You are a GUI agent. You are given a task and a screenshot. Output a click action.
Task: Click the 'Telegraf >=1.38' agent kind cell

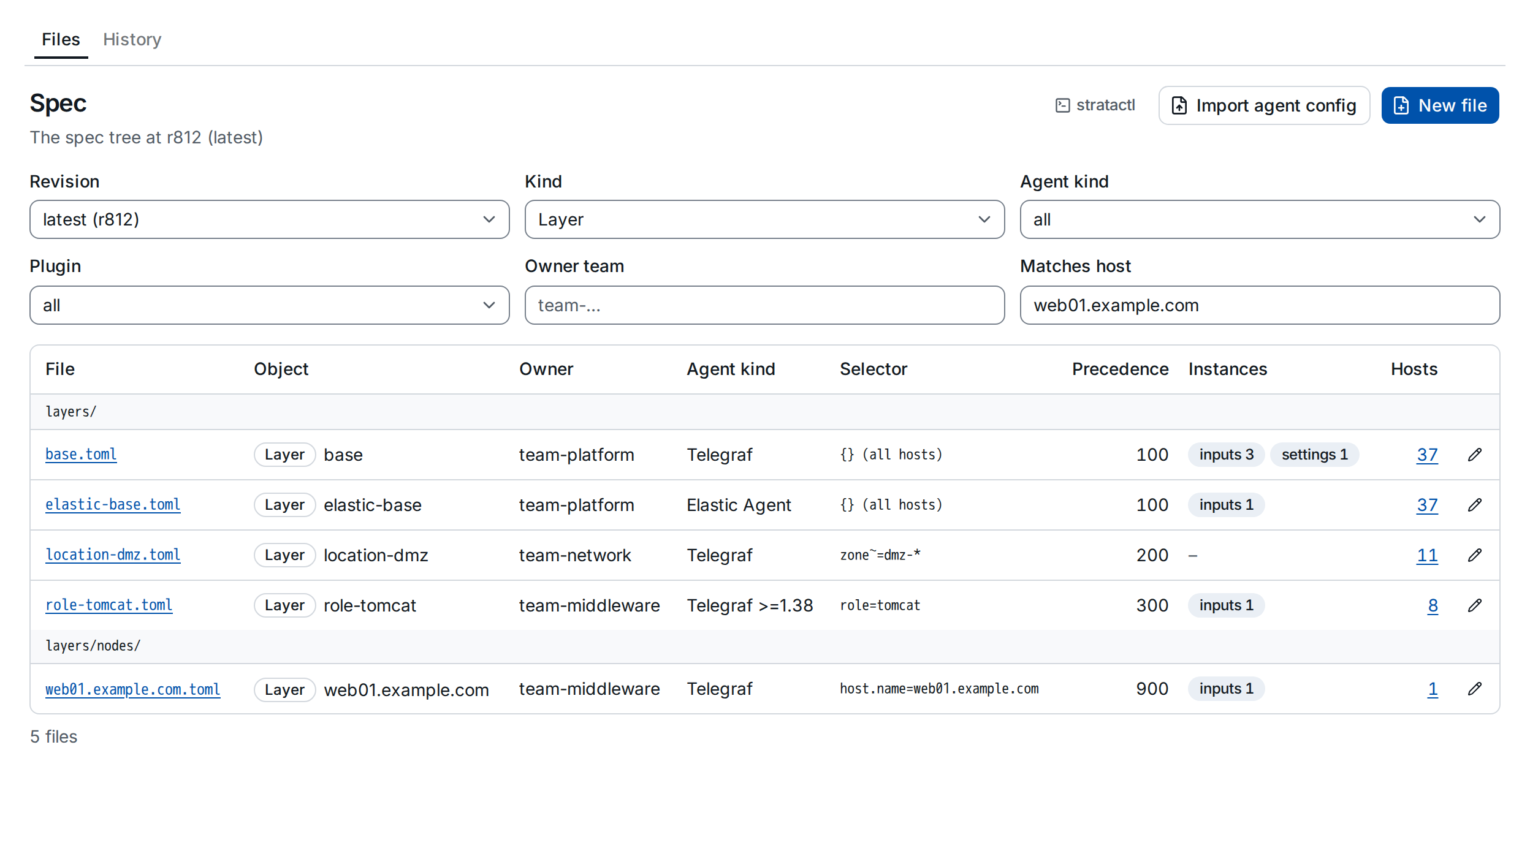(750, 605)
